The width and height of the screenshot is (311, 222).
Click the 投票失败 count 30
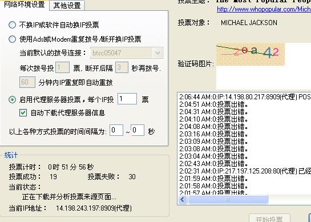coord(132,176)
